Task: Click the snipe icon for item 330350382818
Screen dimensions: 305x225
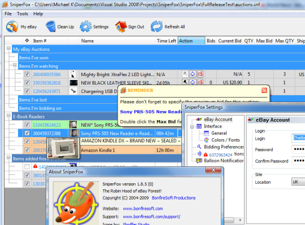Action: (185, 82)
